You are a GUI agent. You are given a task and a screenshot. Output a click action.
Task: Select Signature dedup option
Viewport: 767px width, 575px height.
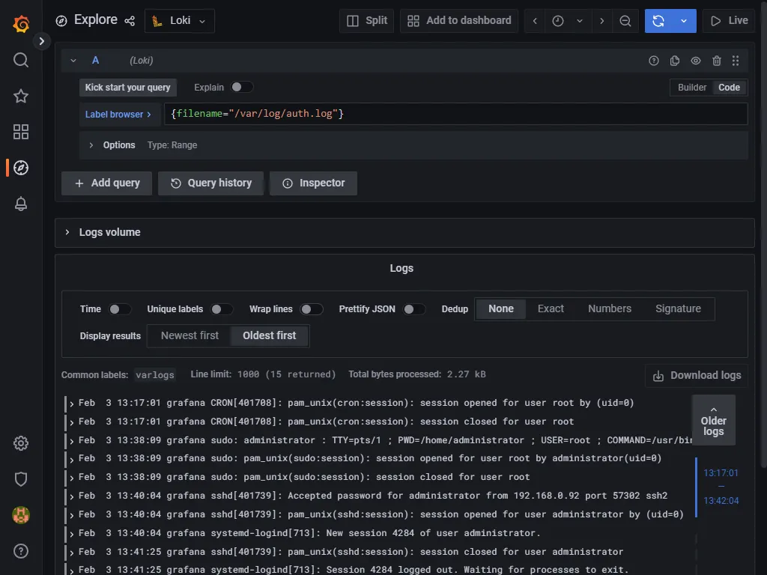click(678, 309)
